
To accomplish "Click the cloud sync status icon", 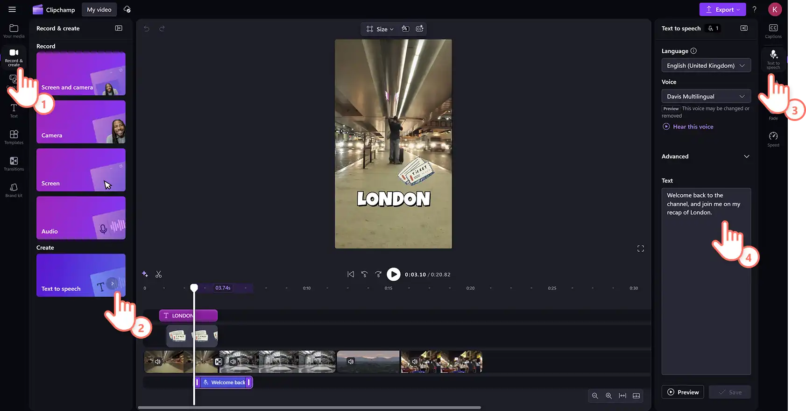I will point(127,9).
